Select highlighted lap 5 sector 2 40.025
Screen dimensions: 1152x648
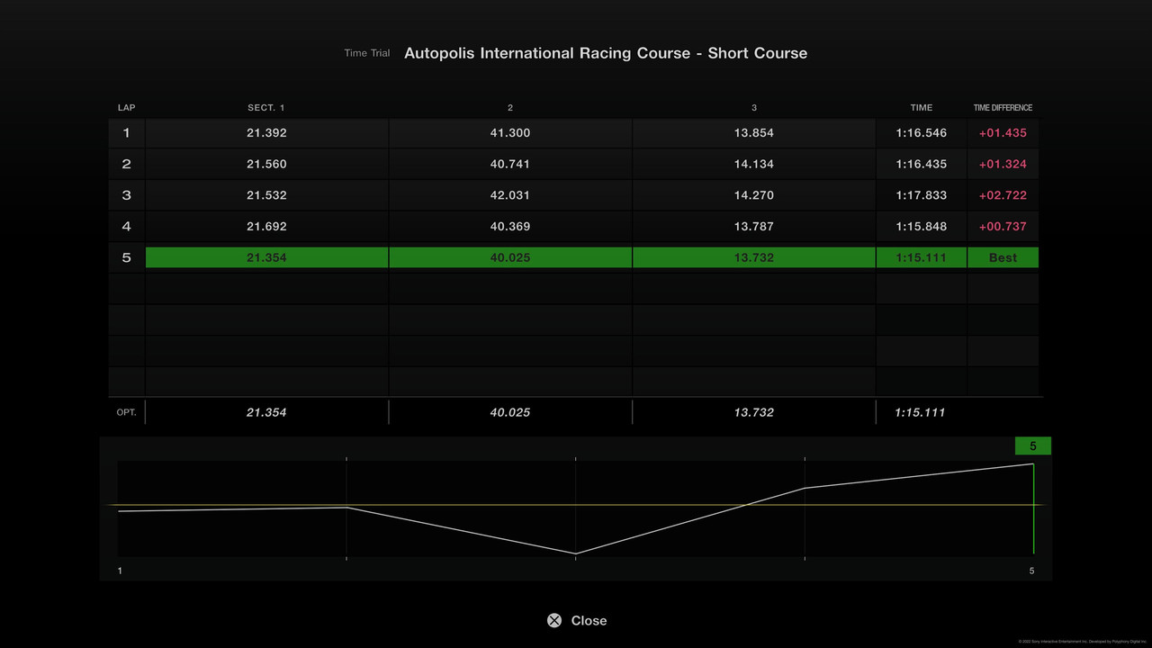click(x=510, y=257)
